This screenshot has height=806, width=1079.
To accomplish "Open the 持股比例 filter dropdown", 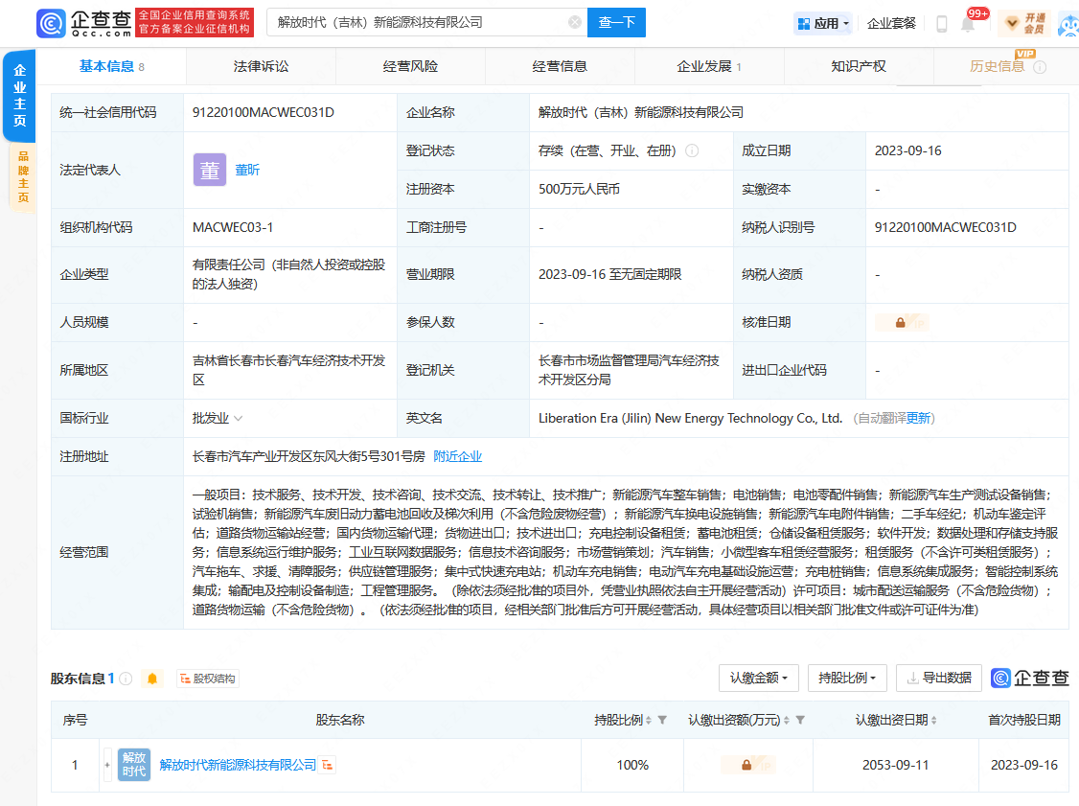I will pos(847,678).
